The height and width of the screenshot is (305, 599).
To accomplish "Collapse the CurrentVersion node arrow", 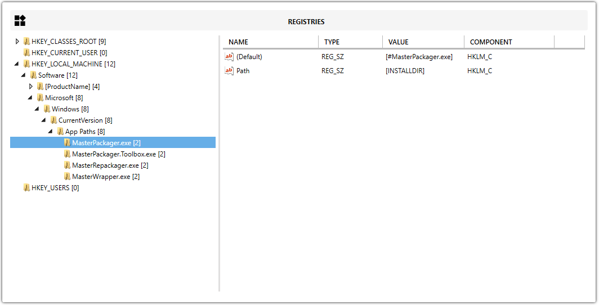I will click(44, 120).
